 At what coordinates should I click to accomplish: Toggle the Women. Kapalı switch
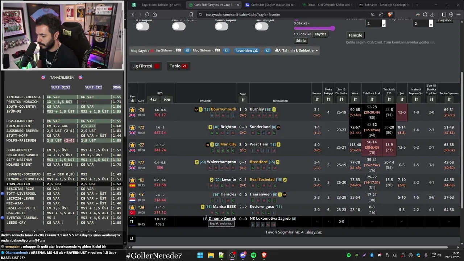179,26
